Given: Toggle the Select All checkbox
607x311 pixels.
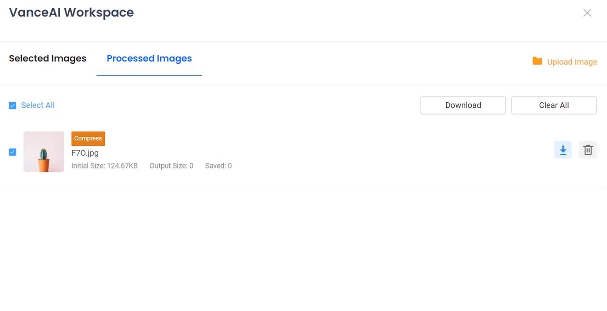Looking at the screenshot, I should (x=13, y=106).
